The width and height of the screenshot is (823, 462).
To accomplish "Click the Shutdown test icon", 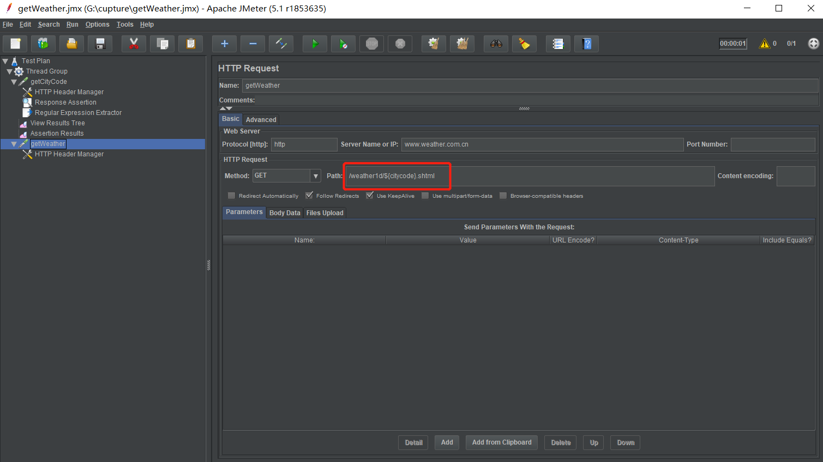I will 400,44.
